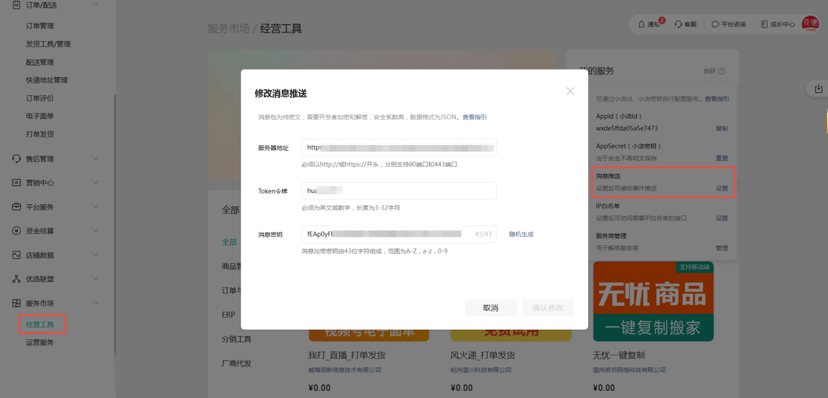Click the export icon on right edge
The width and height of the screenshot is (828, 398).
click(x=819, y=89)
